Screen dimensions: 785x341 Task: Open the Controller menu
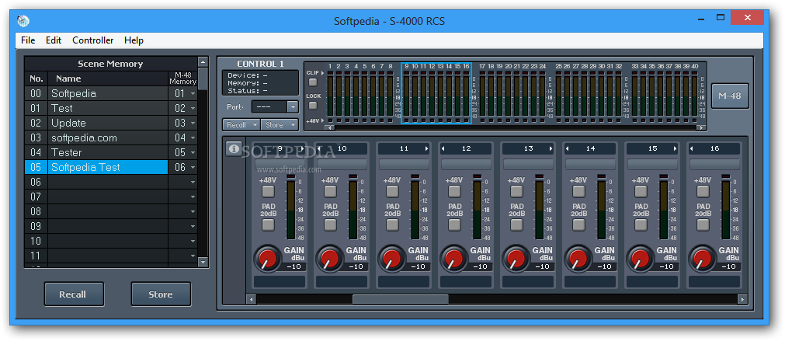pyautogui.click(x=92, y=40)
